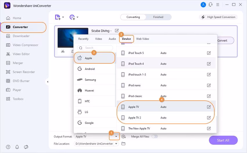This screenshot has height=153, width=247.
Task: Click the user account avatar icon
Action: (203, 5)
